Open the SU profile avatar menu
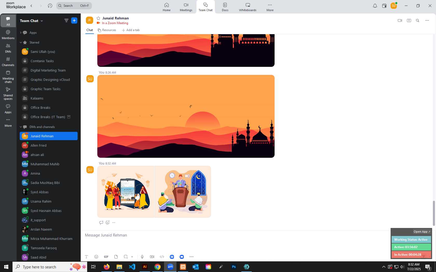This screenshot has width=436, height=272. tap(394, 5)
